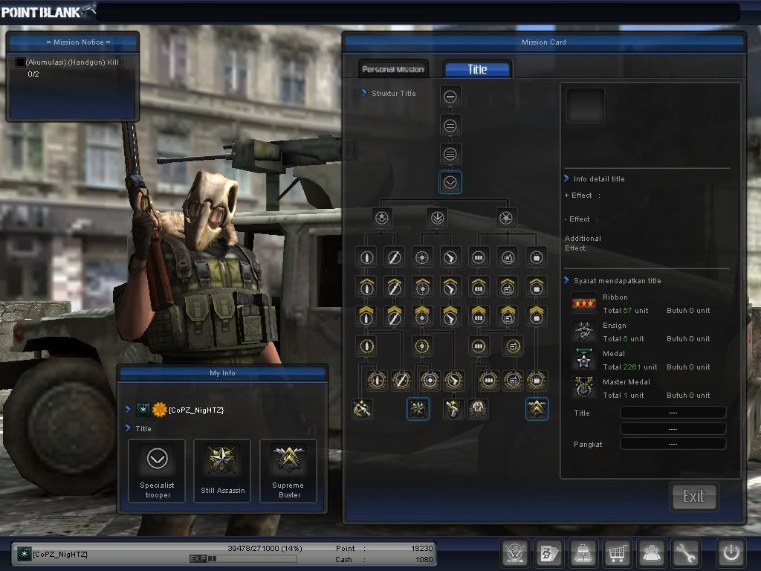Screen dimensions: 761x571
Task: Open the PB mission cards icon
Action: pos(548,552)
